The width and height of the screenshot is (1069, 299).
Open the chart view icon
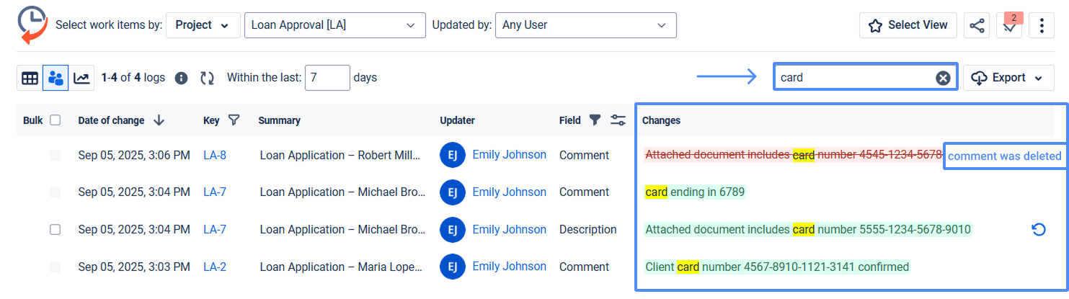(82, 78)
